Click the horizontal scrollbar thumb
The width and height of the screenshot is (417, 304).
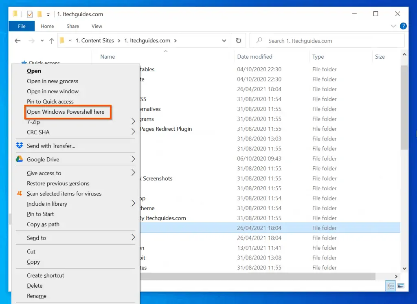pyautogui.click(x=257, y=277)
